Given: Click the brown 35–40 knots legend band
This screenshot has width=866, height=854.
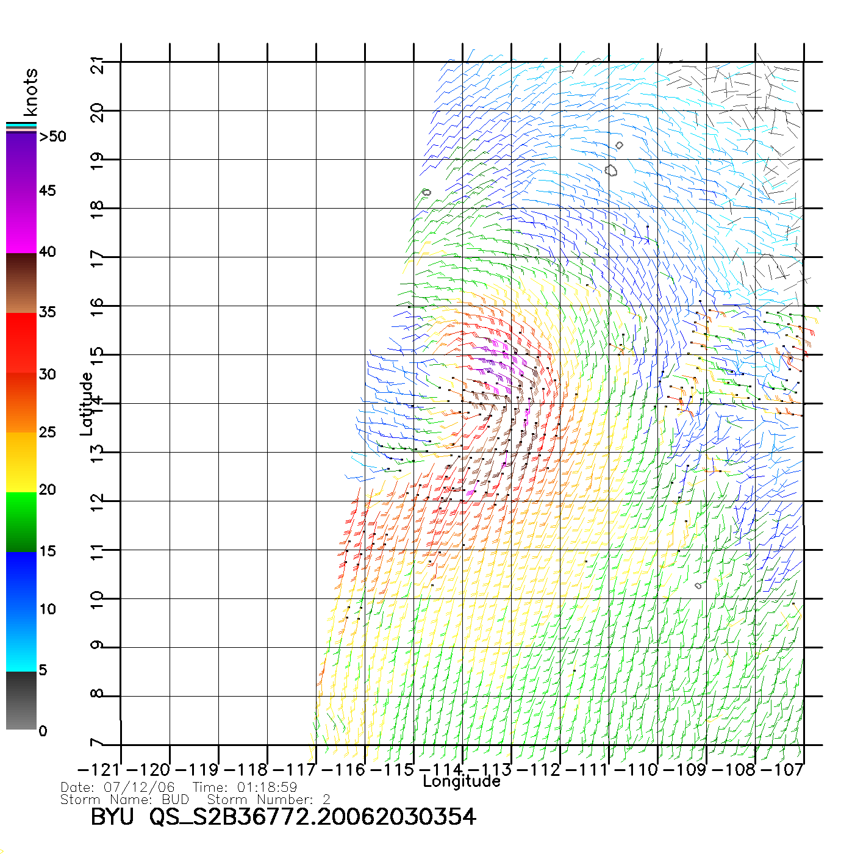Looking at the screenshot, I should point(21,283).
